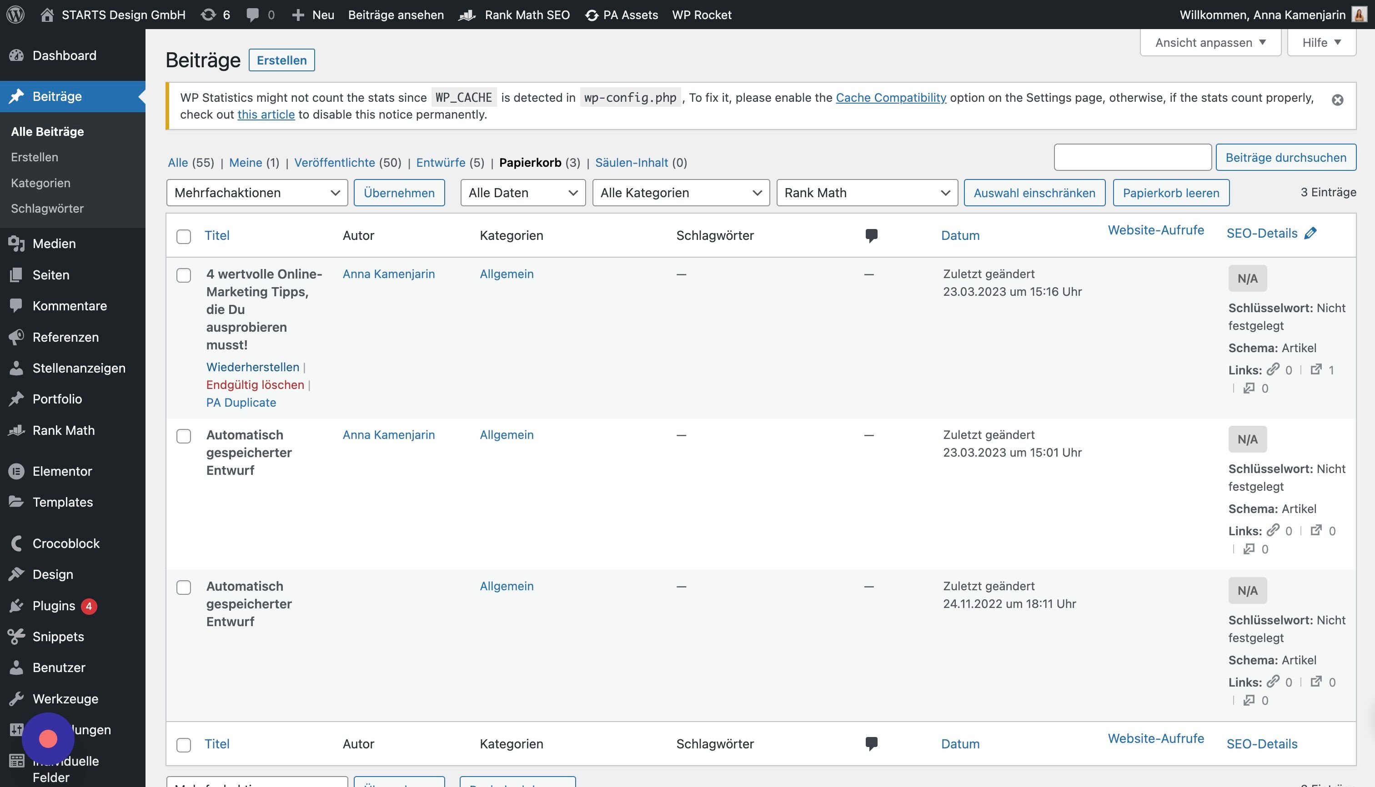Tick the select-all checkbox in table header

click(x=184, y=236)
